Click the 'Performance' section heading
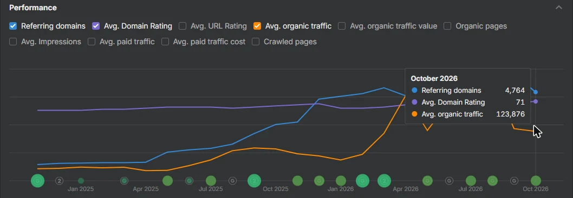The width and height of the screenshot is (573, 198). coord(33,8)
